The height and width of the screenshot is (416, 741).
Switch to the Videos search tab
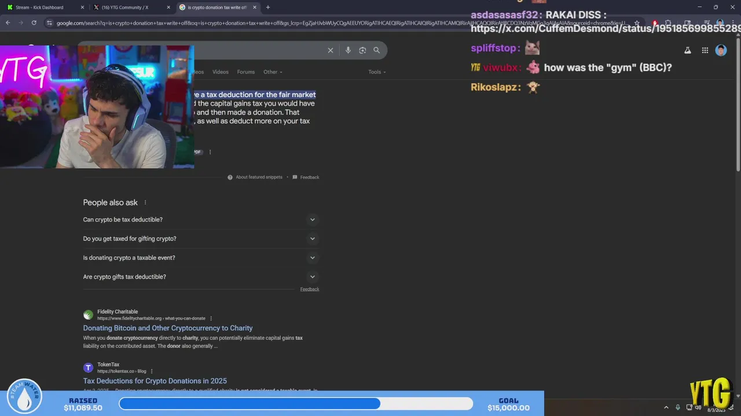[x=220, y=72]
